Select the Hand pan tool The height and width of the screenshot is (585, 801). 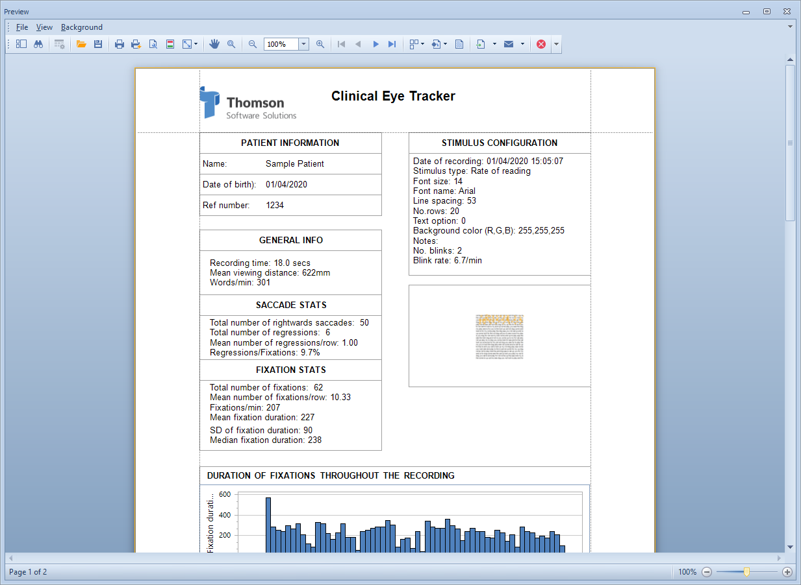click(x=214, y=44)
